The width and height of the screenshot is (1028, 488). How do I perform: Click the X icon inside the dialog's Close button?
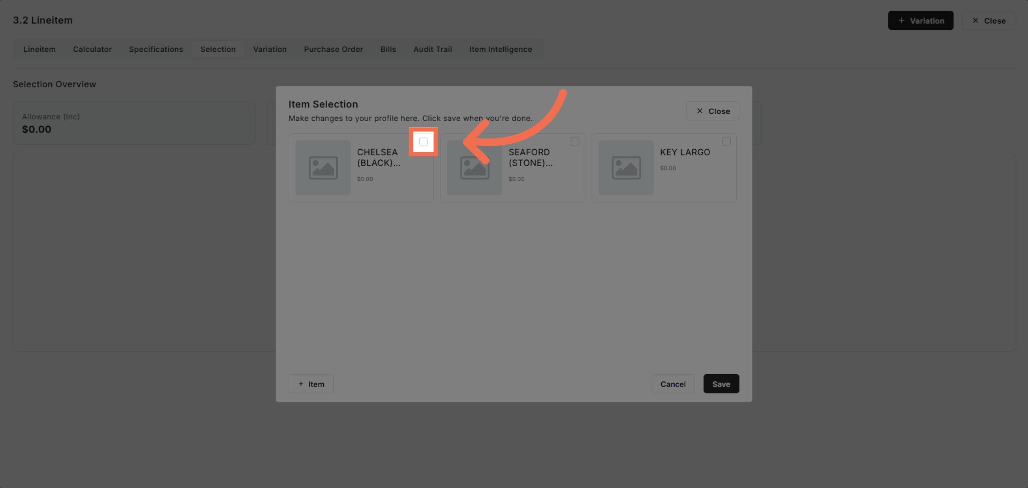click(699, 110)
